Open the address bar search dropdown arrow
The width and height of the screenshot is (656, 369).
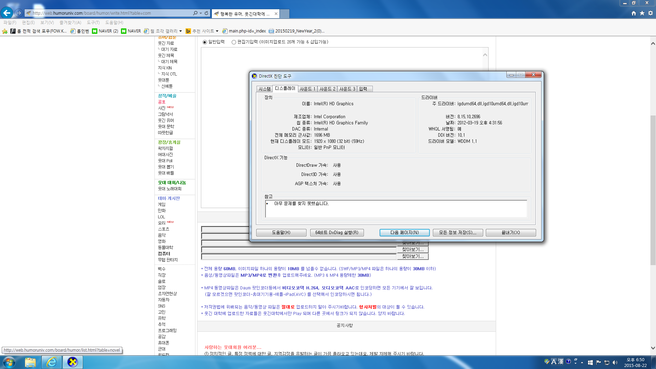[201, 13]
